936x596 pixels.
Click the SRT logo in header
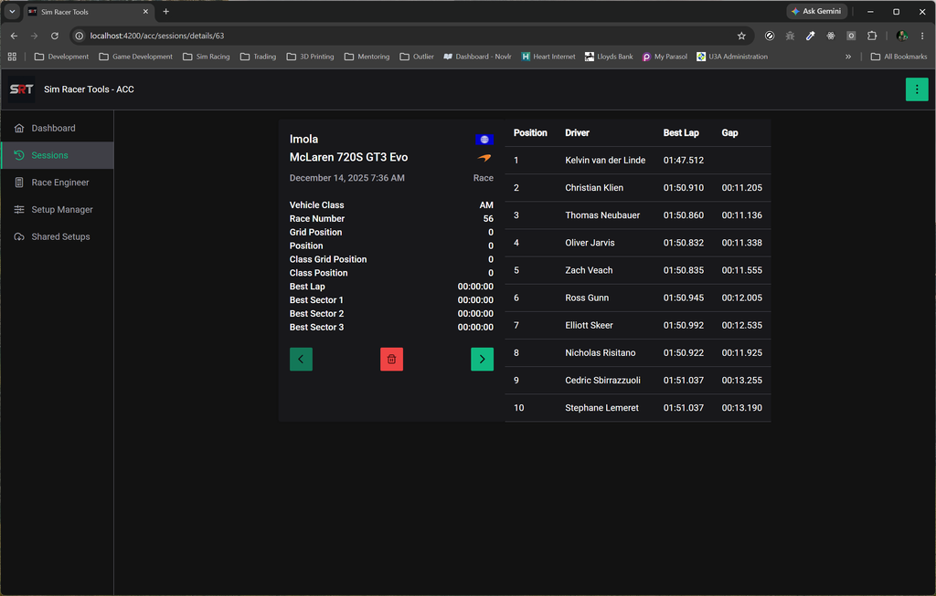[22, 89]
